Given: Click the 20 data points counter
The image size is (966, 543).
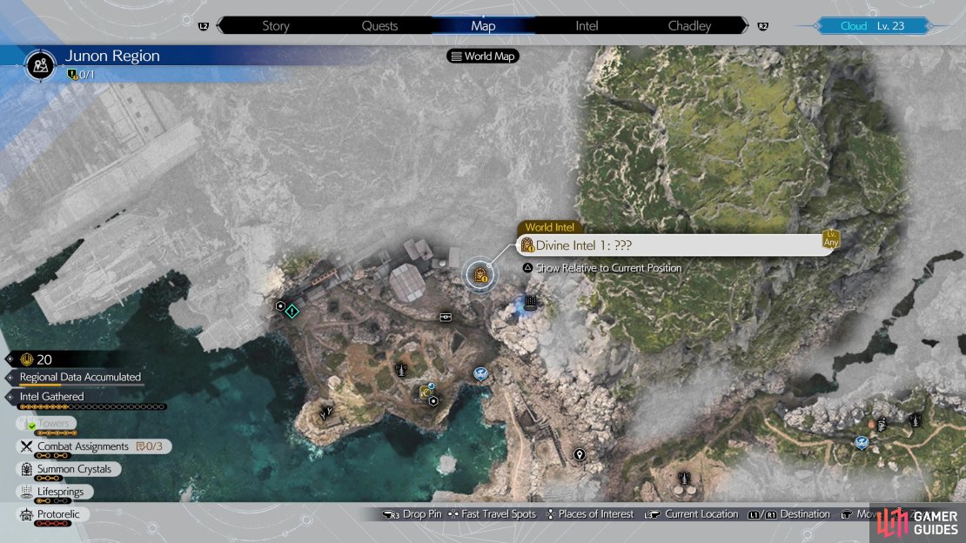Looking at the screenshot, I should (37, 359).
